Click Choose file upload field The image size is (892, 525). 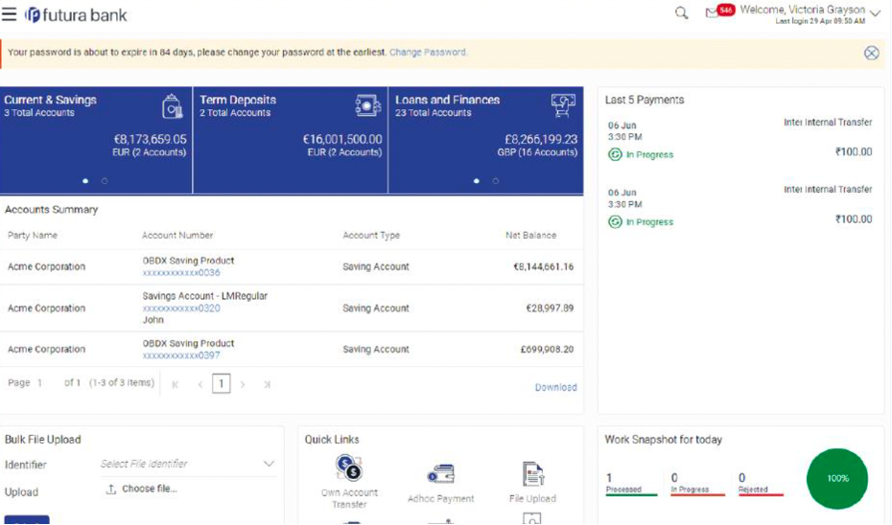tap(142, 489)
